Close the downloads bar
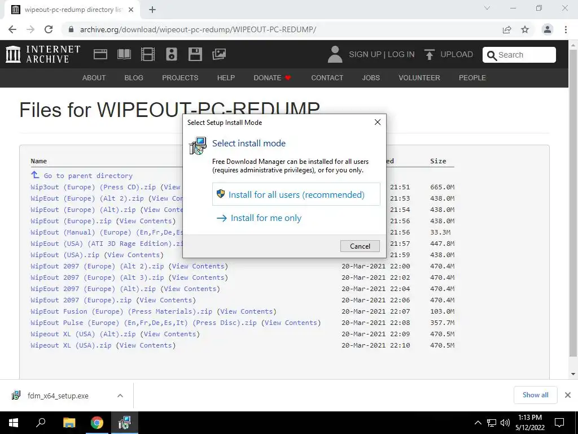The height and width of the screenshot is (434, 578). coord(568,395)
